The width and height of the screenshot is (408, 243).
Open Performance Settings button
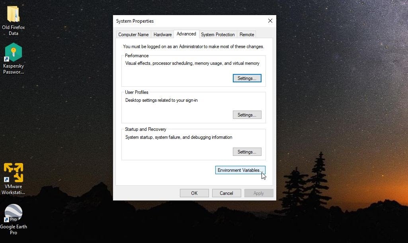click(247, 78)
